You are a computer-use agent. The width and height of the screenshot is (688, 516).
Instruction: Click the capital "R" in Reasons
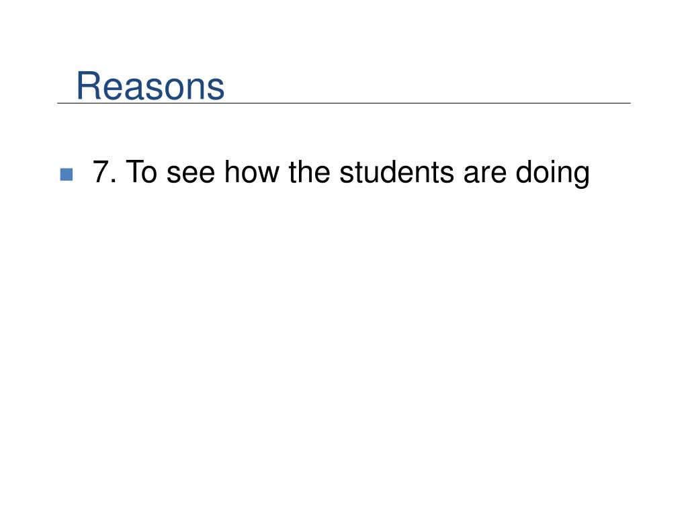[x=88, y=85]
